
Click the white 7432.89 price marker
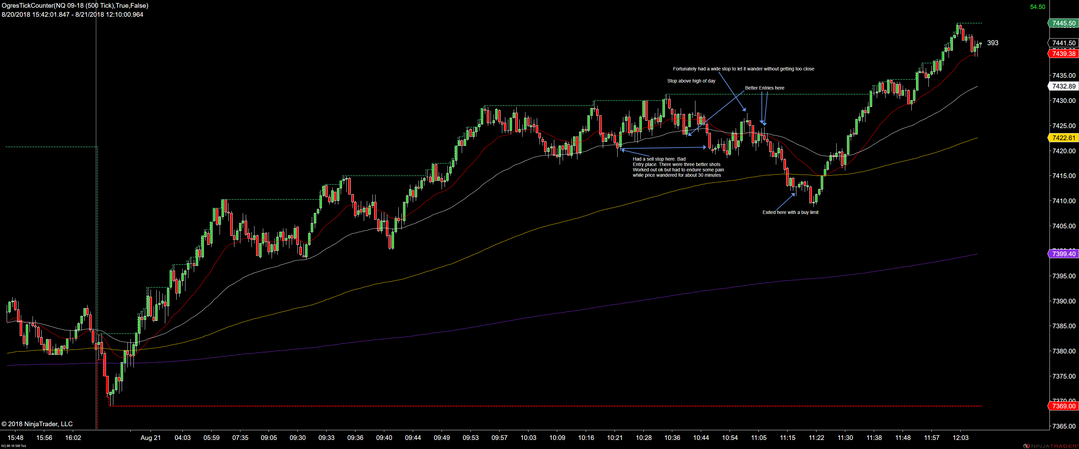pyautogui.click(x=1063, y=86)
